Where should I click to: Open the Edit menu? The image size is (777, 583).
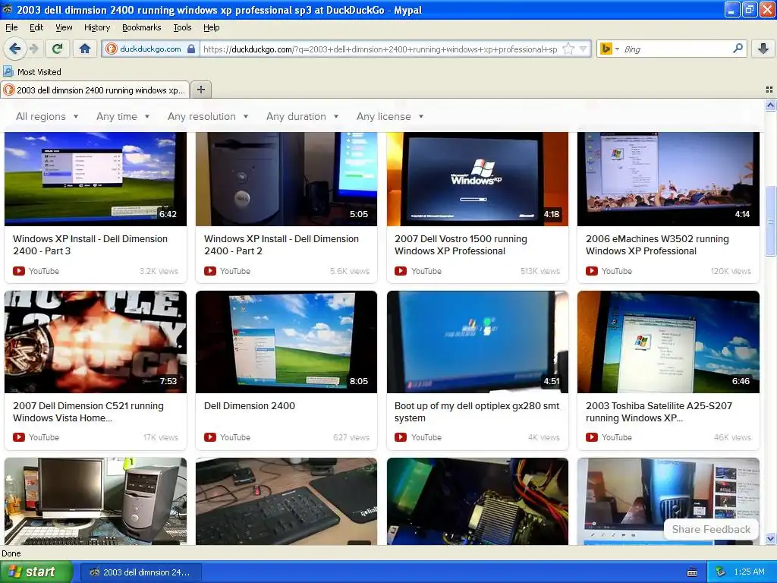click(x=36, y=27)
